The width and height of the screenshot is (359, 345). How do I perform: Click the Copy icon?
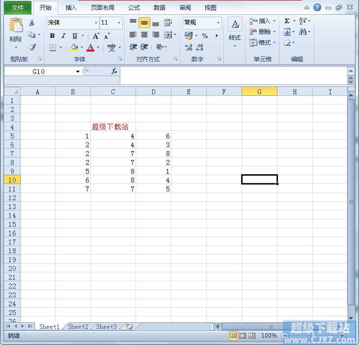(x=31, y=35)
